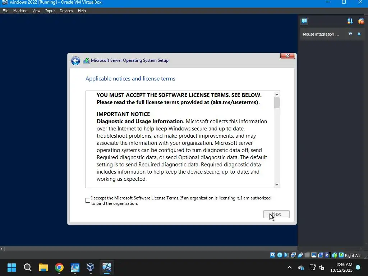Screen dimensions: 368x276
Task: Click the display status icon
Action: (314, 255)
